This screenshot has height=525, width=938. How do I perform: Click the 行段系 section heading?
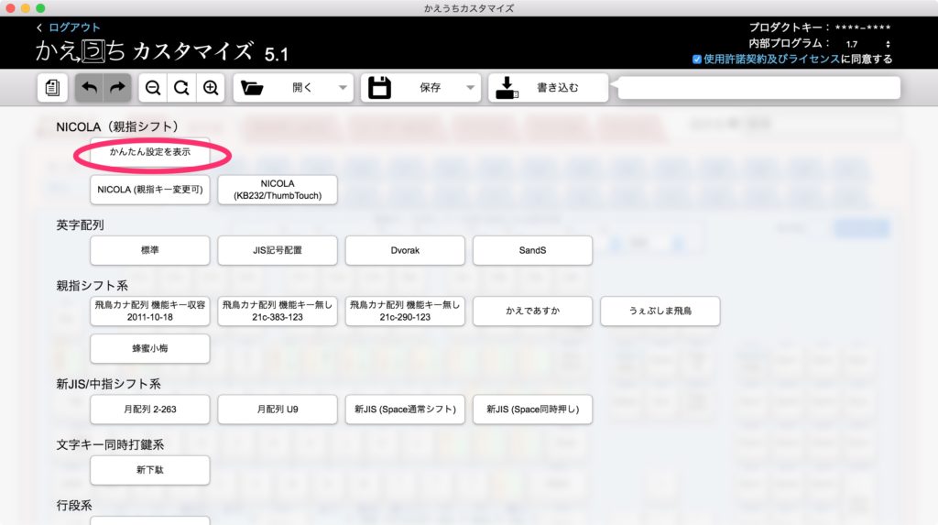pyautogui.click(x=74, y=505)
